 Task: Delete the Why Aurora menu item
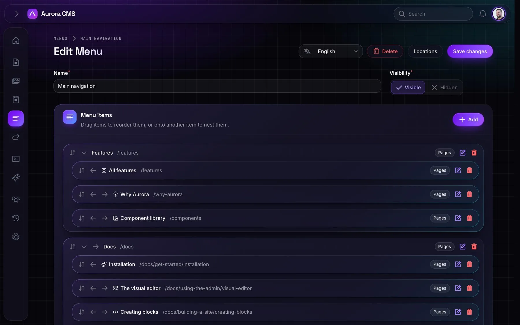(x=469, y=194)
